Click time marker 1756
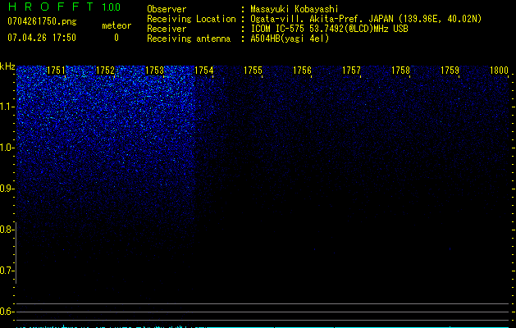The width and height of the screenshot is (516, 328). click(x=302, y=71)
